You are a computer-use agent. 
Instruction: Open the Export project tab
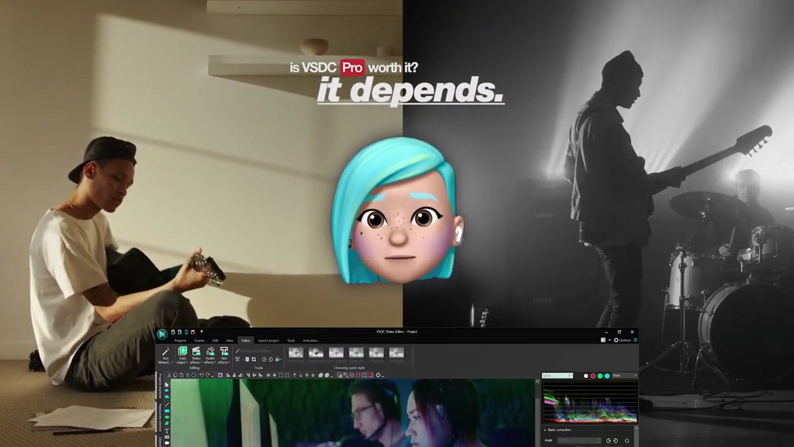tap(269, 341)
